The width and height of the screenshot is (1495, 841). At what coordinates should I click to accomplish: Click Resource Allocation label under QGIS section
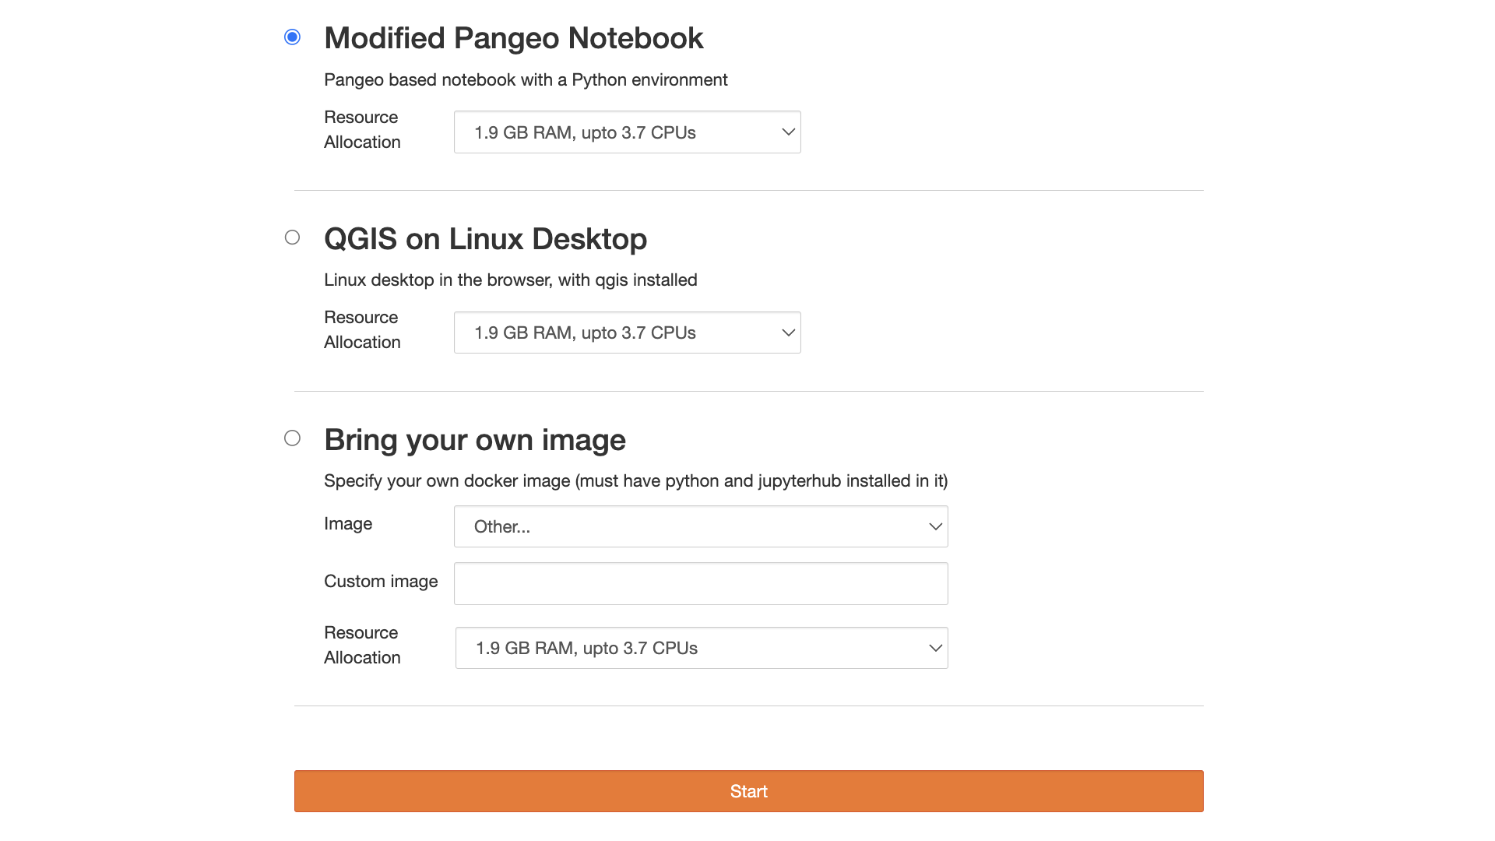pyautogui.click(x=362, y=329)
